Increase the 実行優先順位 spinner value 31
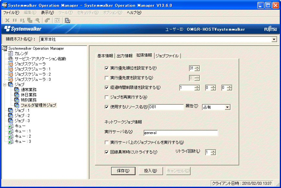This screenshot has width=281, height=188. point(197,67)
